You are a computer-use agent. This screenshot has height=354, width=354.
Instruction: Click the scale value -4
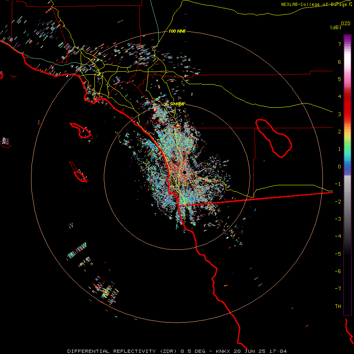pyautogui.click(x=338, y=236)
